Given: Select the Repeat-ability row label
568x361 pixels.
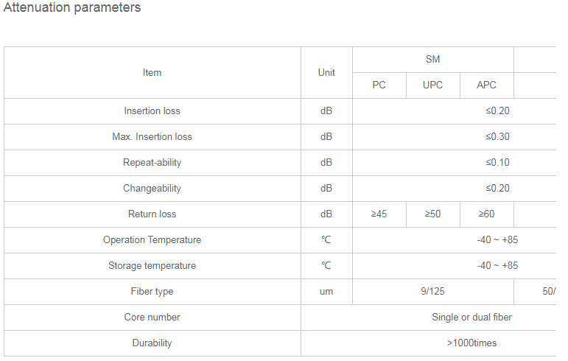Looking at the screenshot, I should (152, 163).
